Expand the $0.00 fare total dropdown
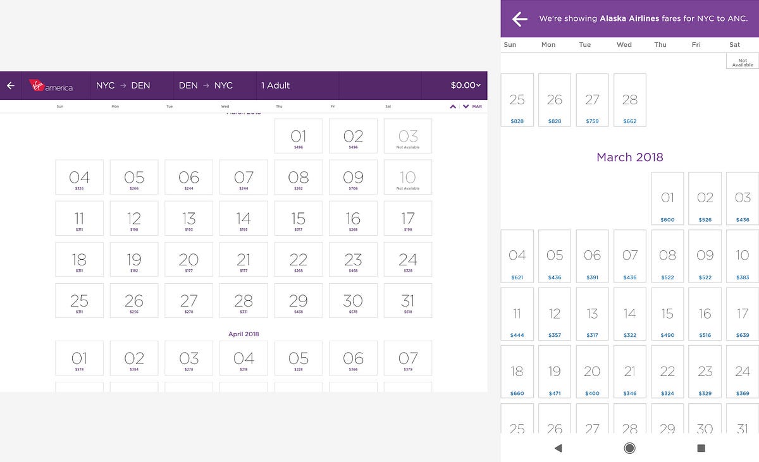 466,85
